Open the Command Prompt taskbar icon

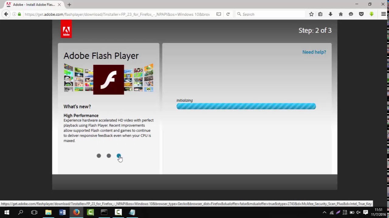click(x=104, y=212)
